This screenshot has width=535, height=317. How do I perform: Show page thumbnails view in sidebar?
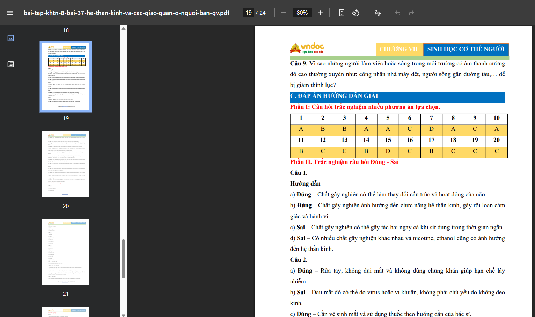[x=10, y=38]
